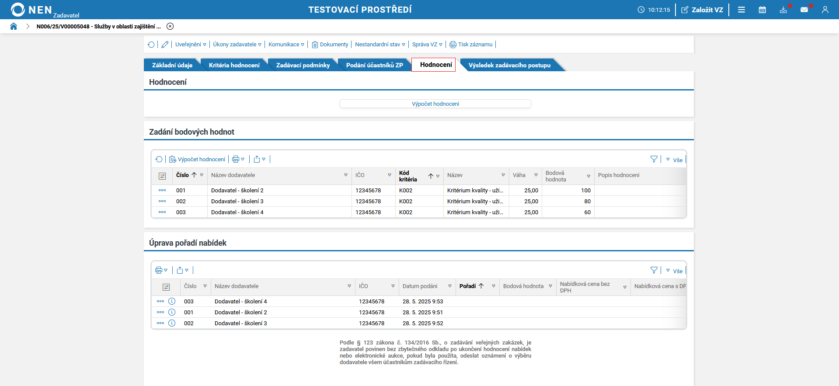Switch to Kritéria hodnocení tab
This screenshot has width=839, height=386.
[x=234, y=65]
